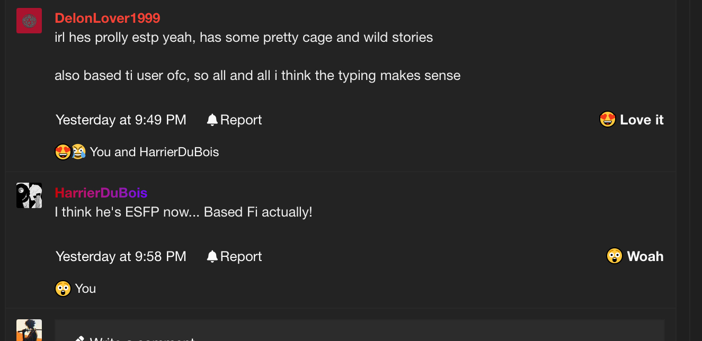
Task: Click the heart-eyes emoji in the reaction summary
Action: tap(63, 152)
